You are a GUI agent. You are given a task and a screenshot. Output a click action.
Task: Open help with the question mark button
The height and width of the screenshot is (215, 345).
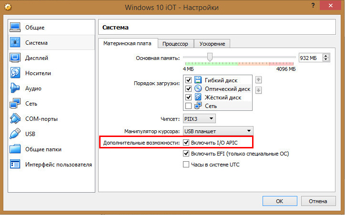pyautogui.click(x=313, y=6)
